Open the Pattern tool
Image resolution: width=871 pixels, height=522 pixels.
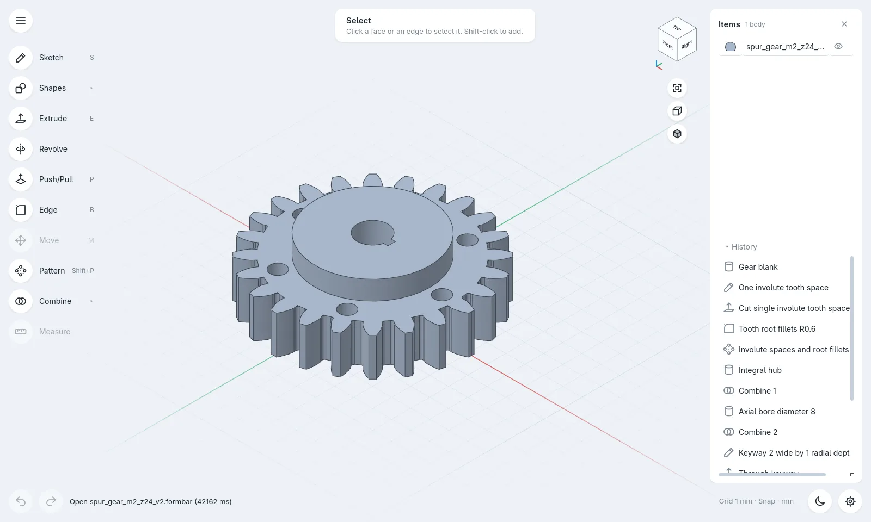(21, 271)
